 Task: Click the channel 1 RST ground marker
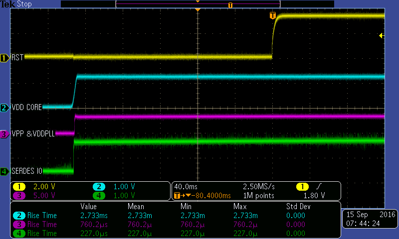click(x=4, y=58)
